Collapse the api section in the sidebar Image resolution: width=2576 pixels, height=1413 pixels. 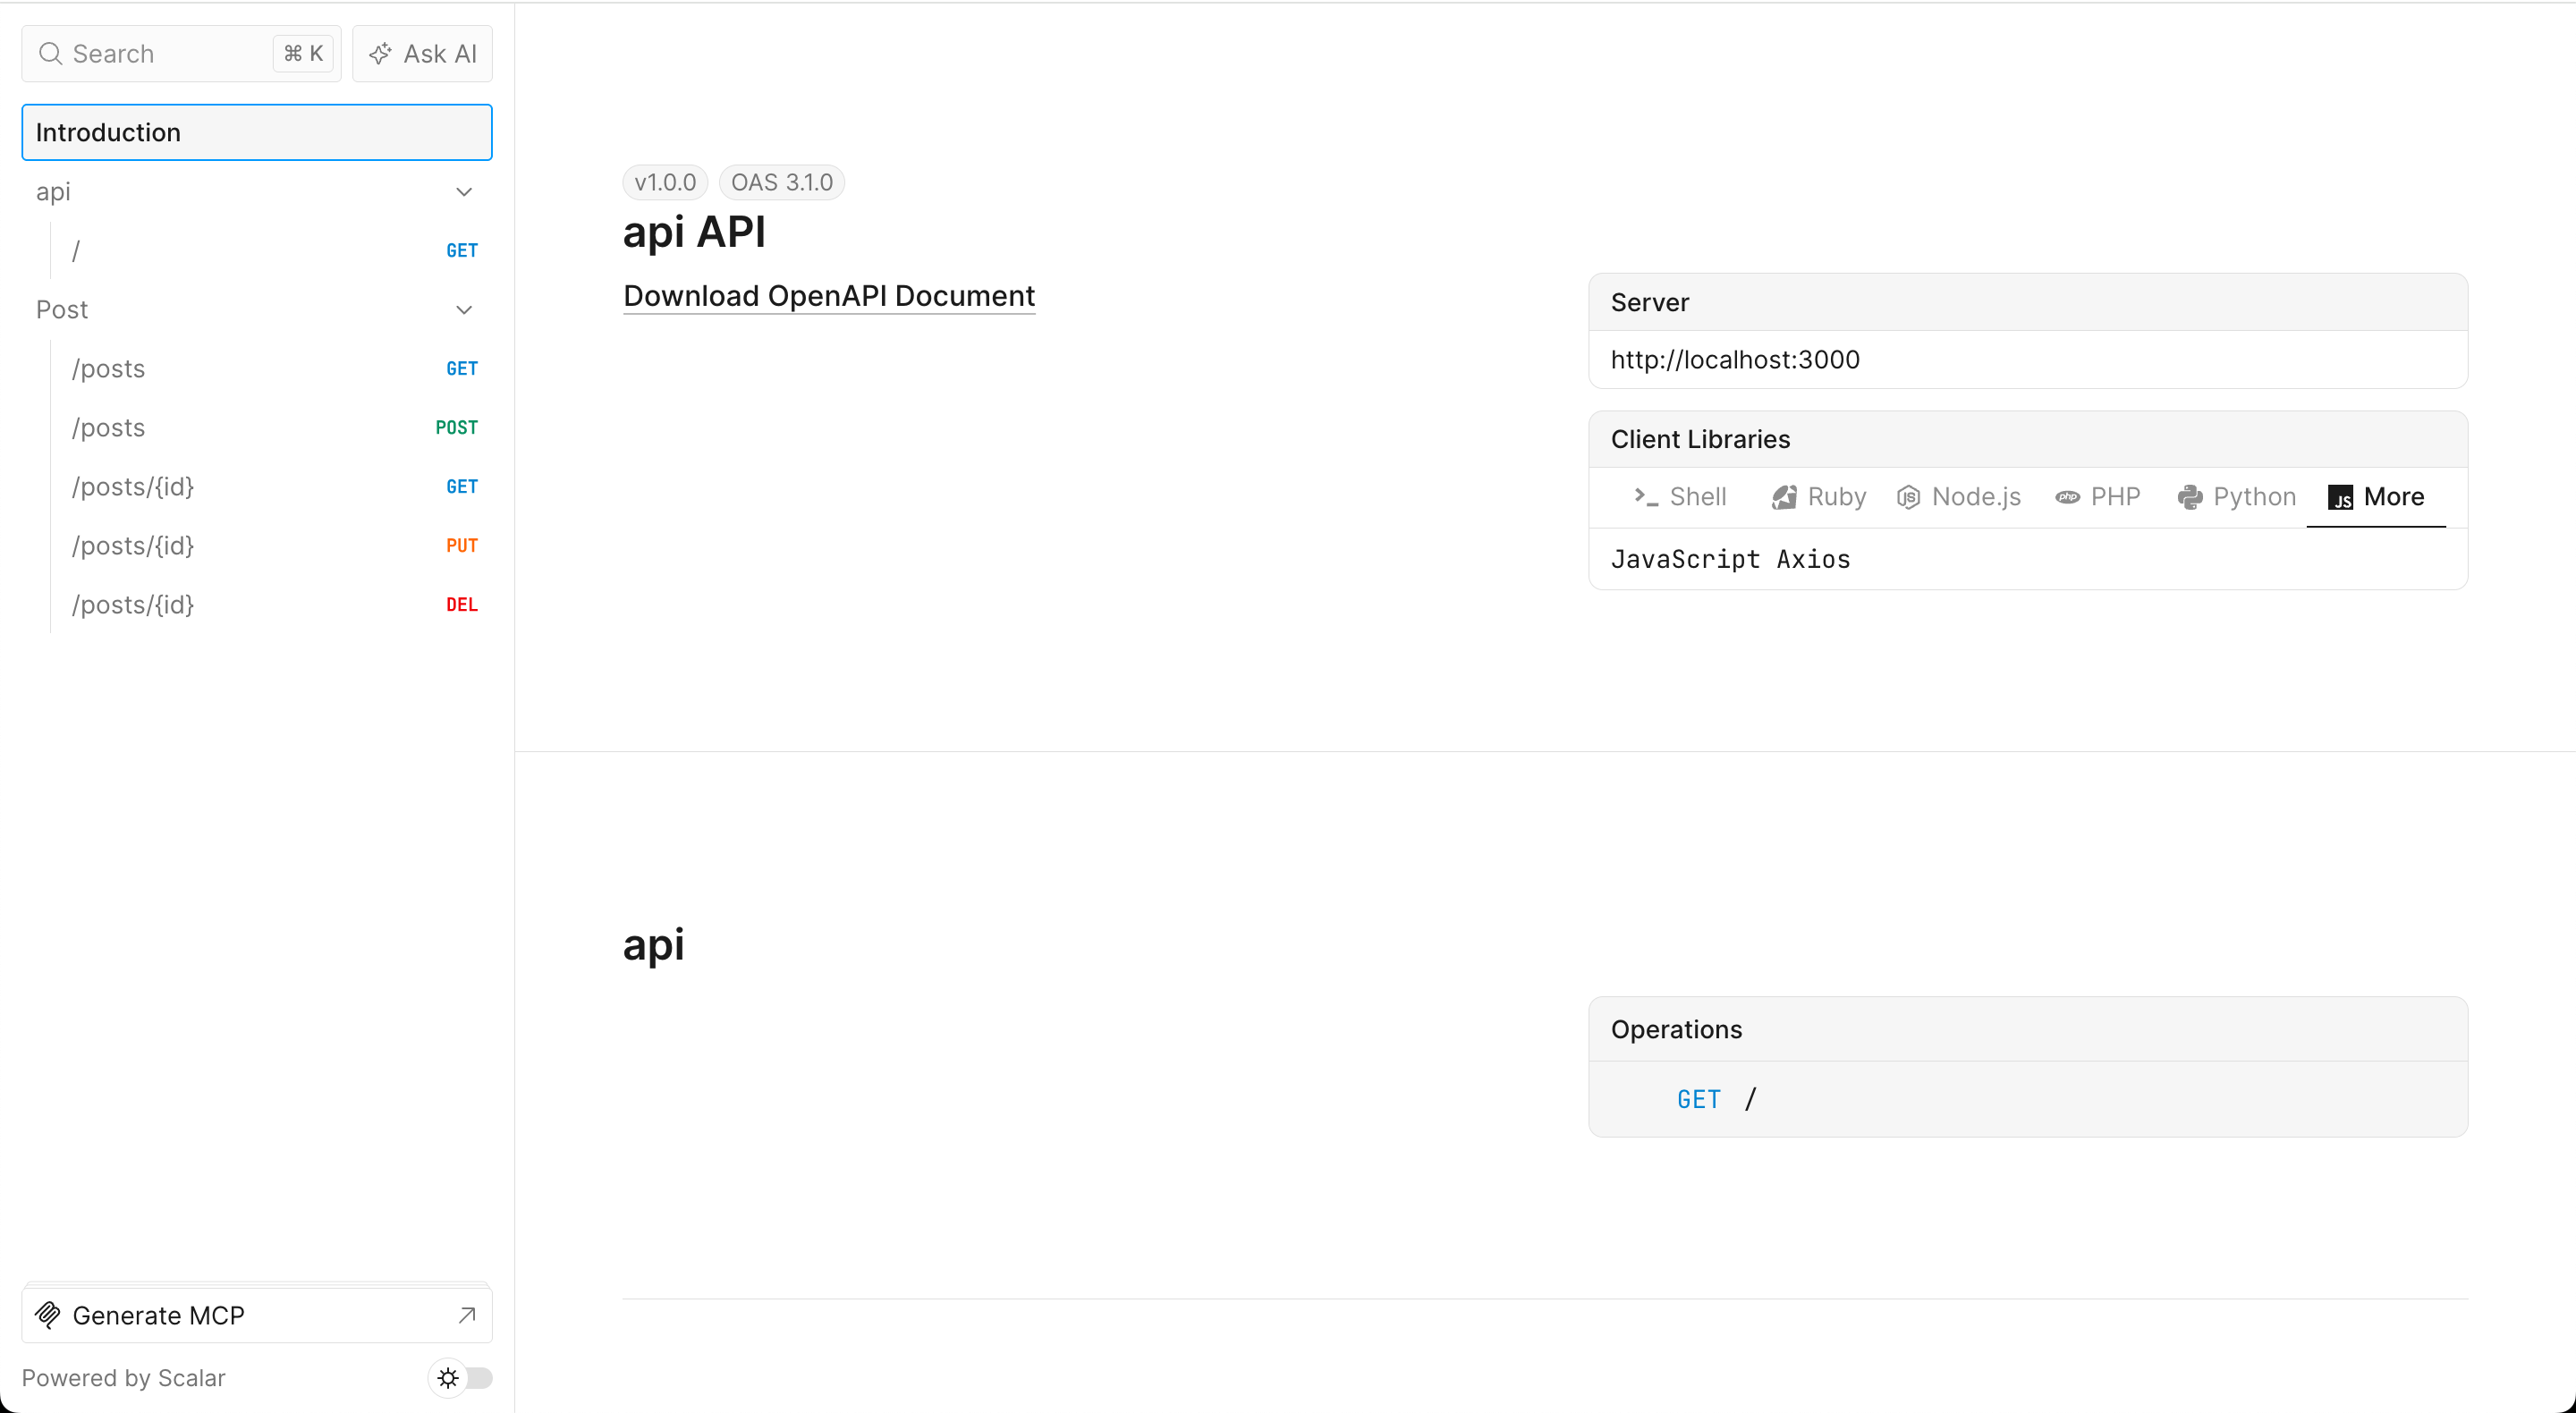(464, 191)
